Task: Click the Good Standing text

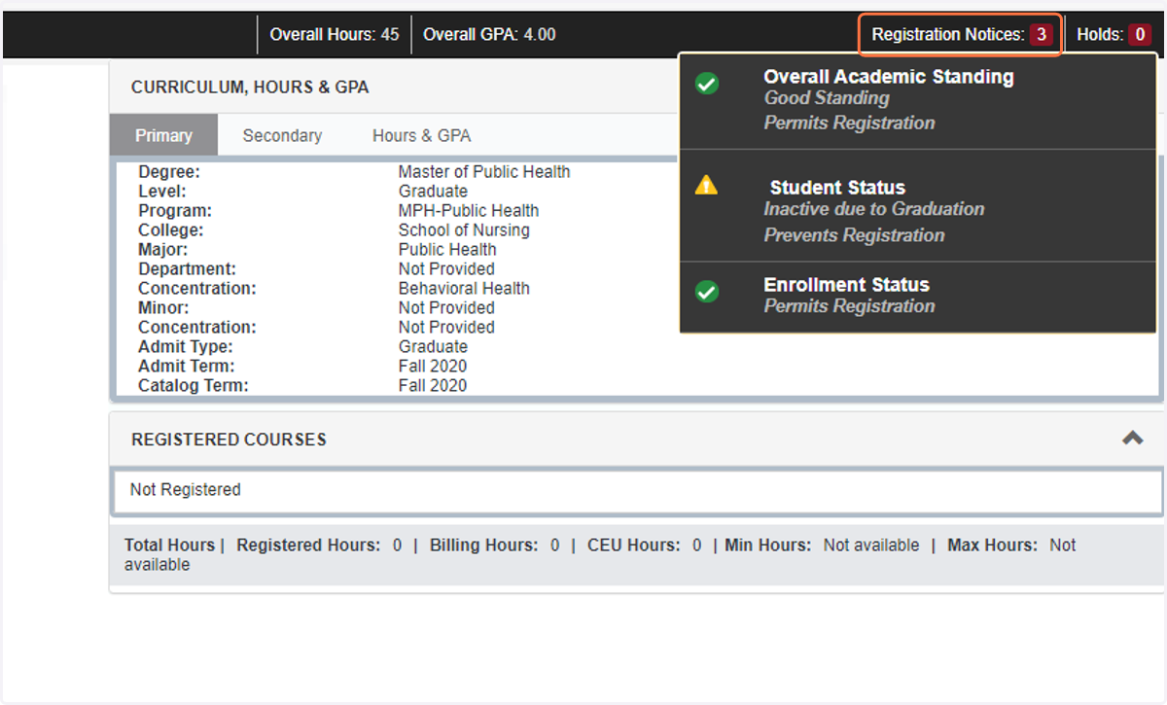Action: [827, 98]
